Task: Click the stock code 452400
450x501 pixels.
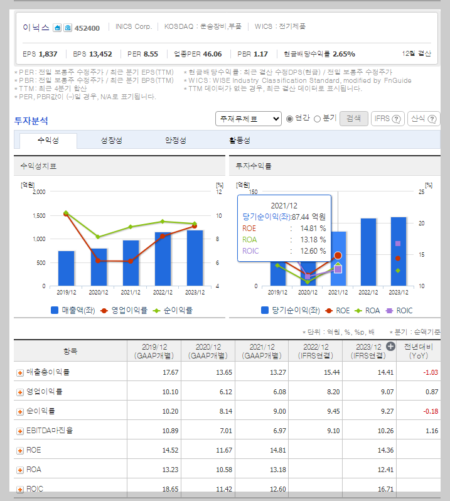Action: [x=87, y=28]
